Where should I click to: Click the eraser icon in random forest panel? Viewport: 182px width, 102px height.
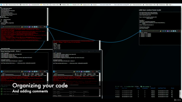pyautogui.click(x=171, y=31)
